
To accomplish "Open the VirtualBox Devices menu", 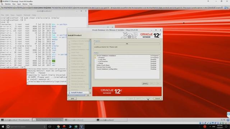I will (25, 4).
